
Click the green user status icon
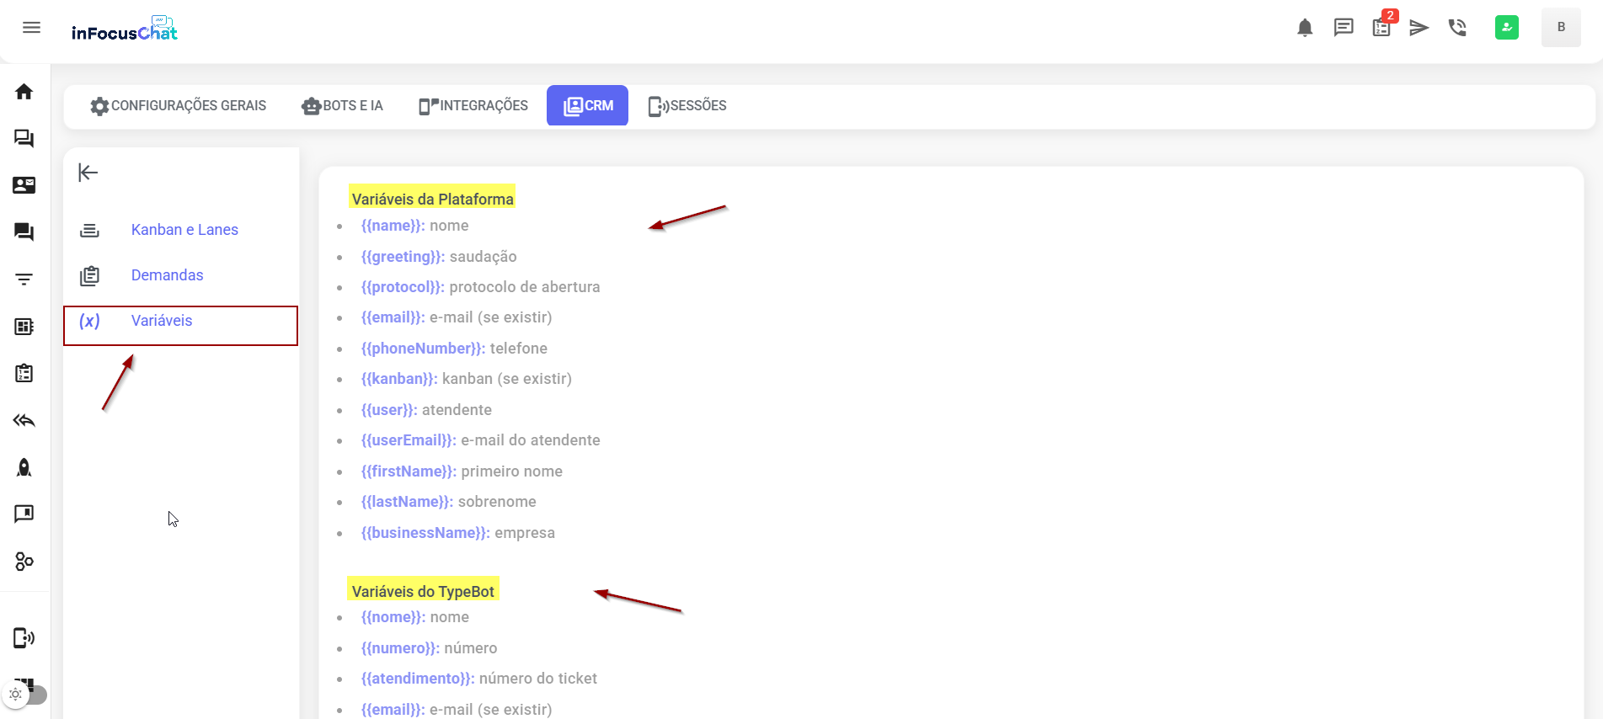coord(1506,28)
